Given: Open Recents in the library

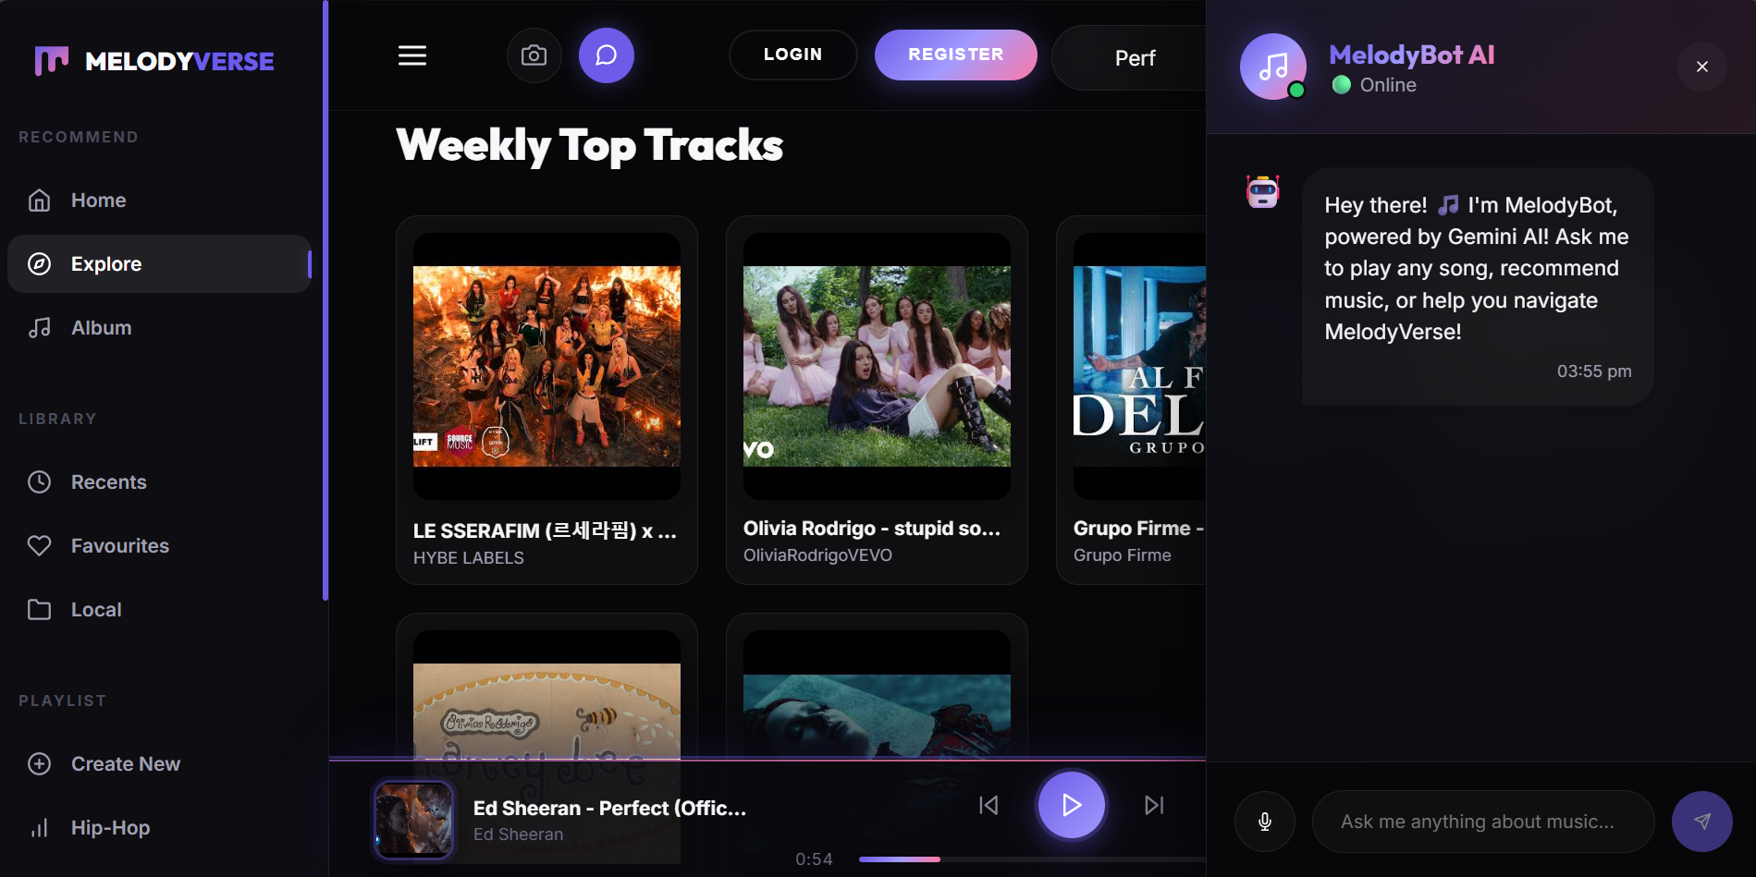Looking at the screenshot, I should [x=159, y=482].
